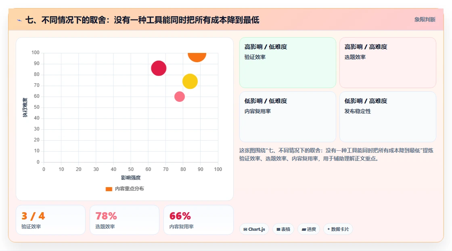Image resolution: width=452 pixels, height=251 pixels.
Task: Click the Chart.js tag chip
Action: coord(254,229)
